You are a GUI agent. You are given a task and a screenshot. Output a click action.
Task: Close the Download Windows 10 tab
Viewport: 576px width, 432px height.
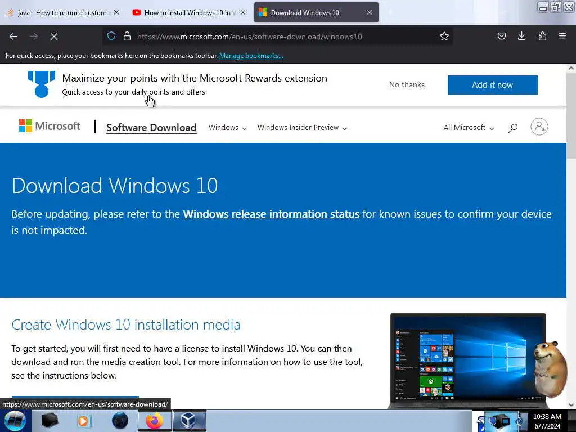[370, 12]
